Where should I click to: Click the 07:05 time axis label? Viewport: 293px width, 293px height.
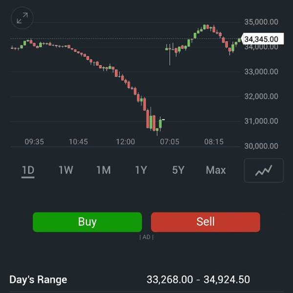[169, 142]
